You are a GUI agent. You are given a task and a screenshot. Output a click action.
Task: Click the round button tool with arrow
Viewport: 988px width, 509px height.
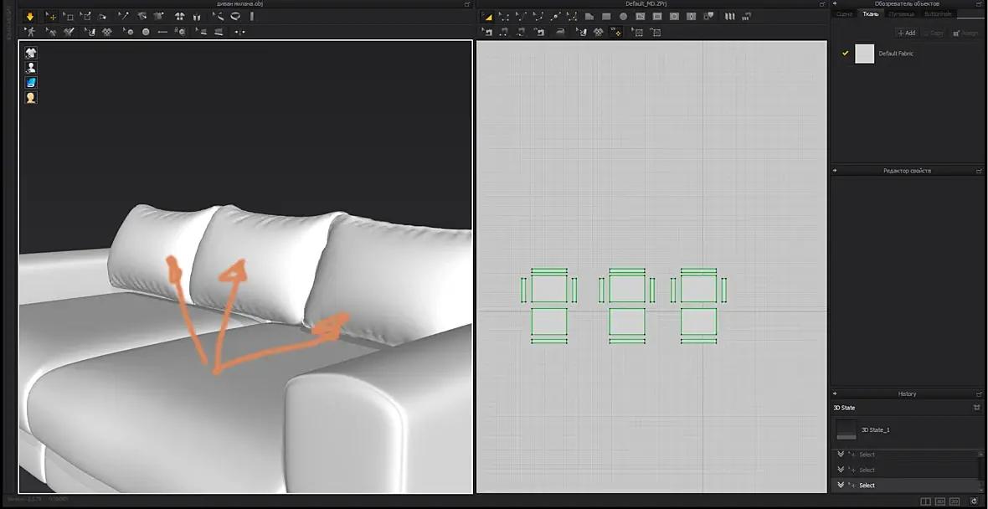[128, 32]
